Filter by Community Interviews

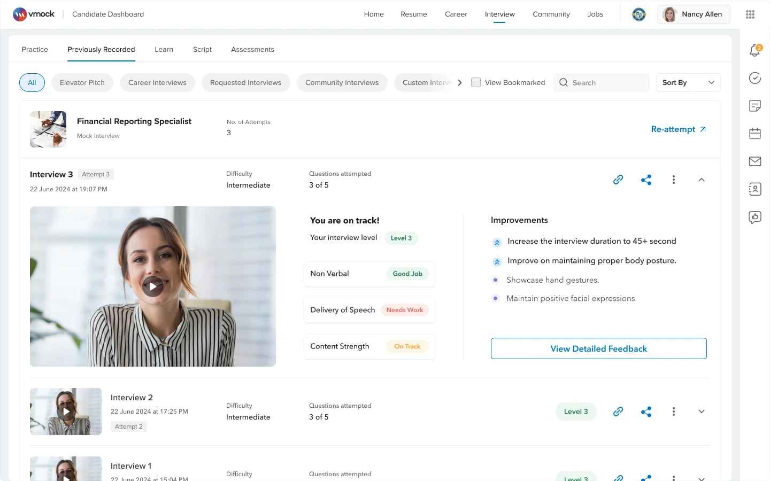(342, 82)
